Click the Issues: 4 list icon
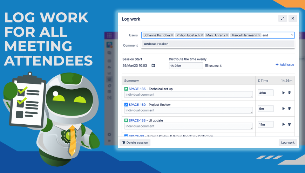 (206, 65)
